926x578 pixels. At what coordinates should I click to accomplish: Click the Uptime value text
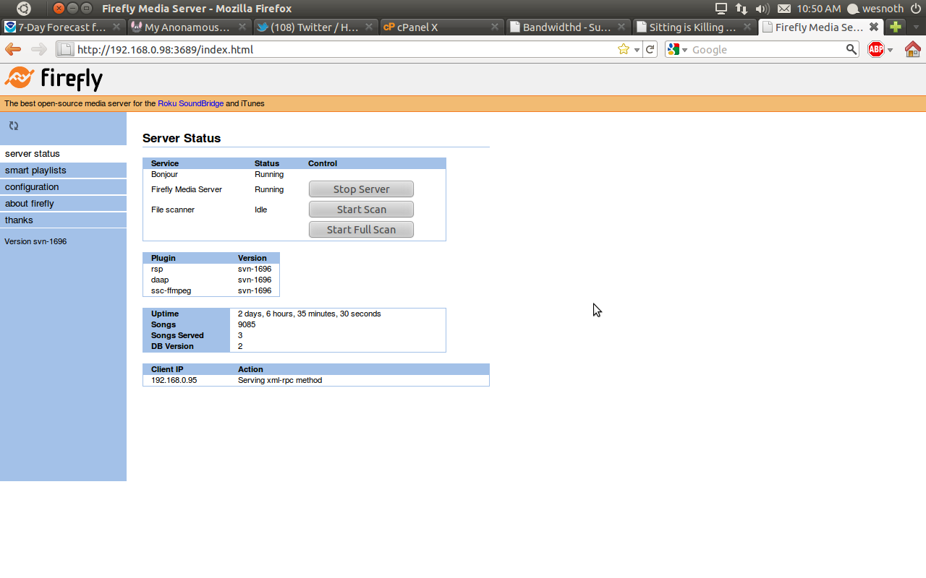tap(309, 314)
